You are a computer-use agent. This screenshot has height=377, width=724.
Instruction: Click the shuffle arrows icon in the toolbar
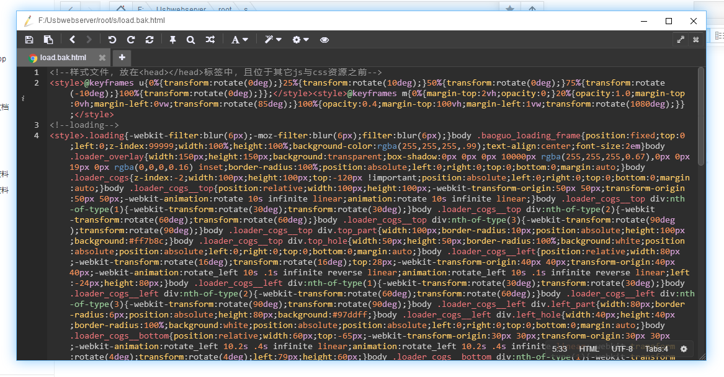coord(210,40)
